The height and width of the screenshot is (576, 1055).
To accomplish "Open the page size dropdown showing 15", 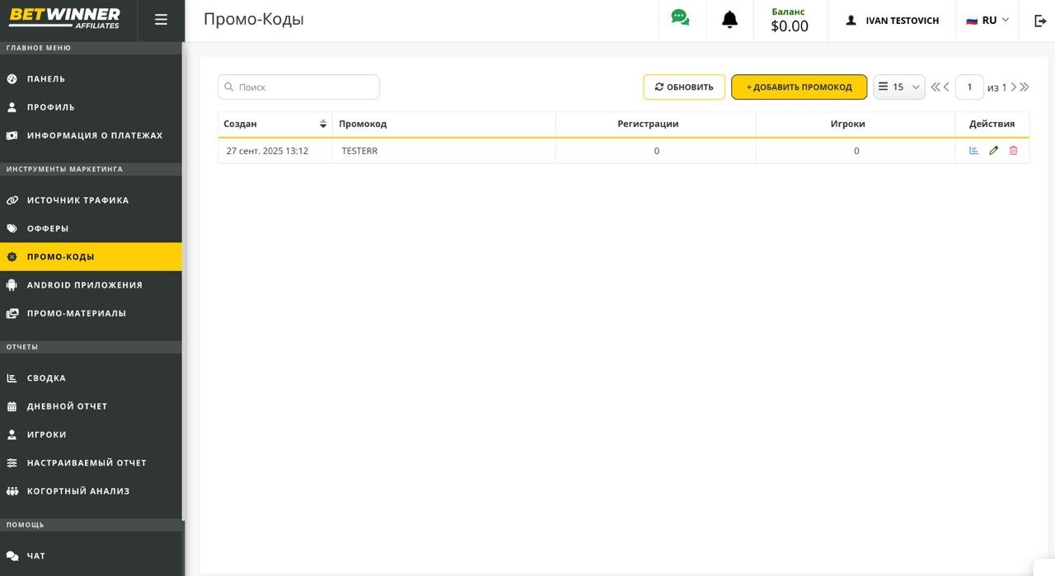I will pyautogui.click(x=898, y=86).
